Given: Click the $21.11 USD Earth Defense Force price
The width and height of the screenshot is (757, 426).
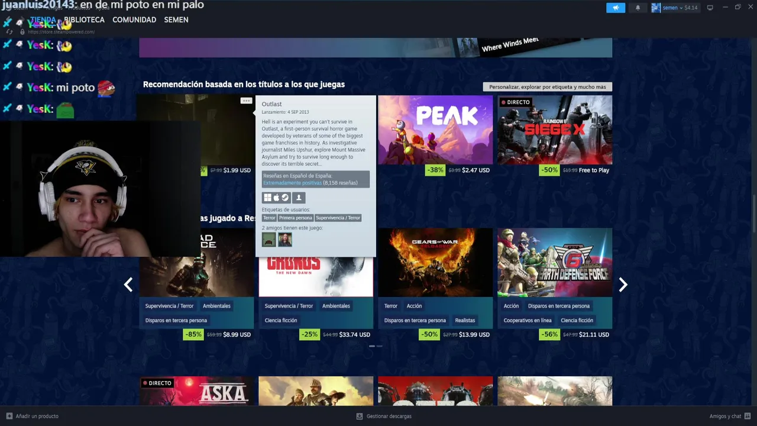Looking at the screenshot, I should (x=594, y=335).
